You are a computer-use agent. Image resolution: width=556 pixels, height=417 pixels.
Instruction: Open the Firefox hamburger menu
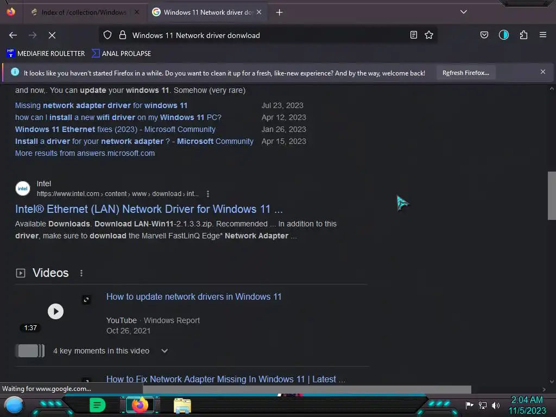pos(543,35)
